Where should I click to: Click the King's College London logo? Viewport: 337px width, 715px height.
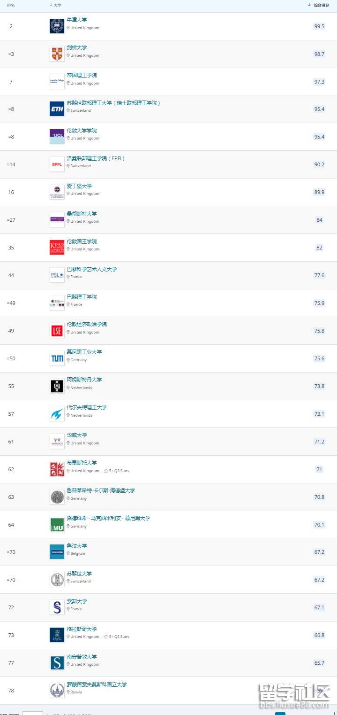coord(57,248)
